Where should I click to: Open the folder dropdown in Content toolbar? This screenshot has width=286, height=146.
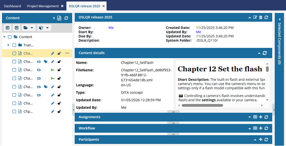click(28, 28)
